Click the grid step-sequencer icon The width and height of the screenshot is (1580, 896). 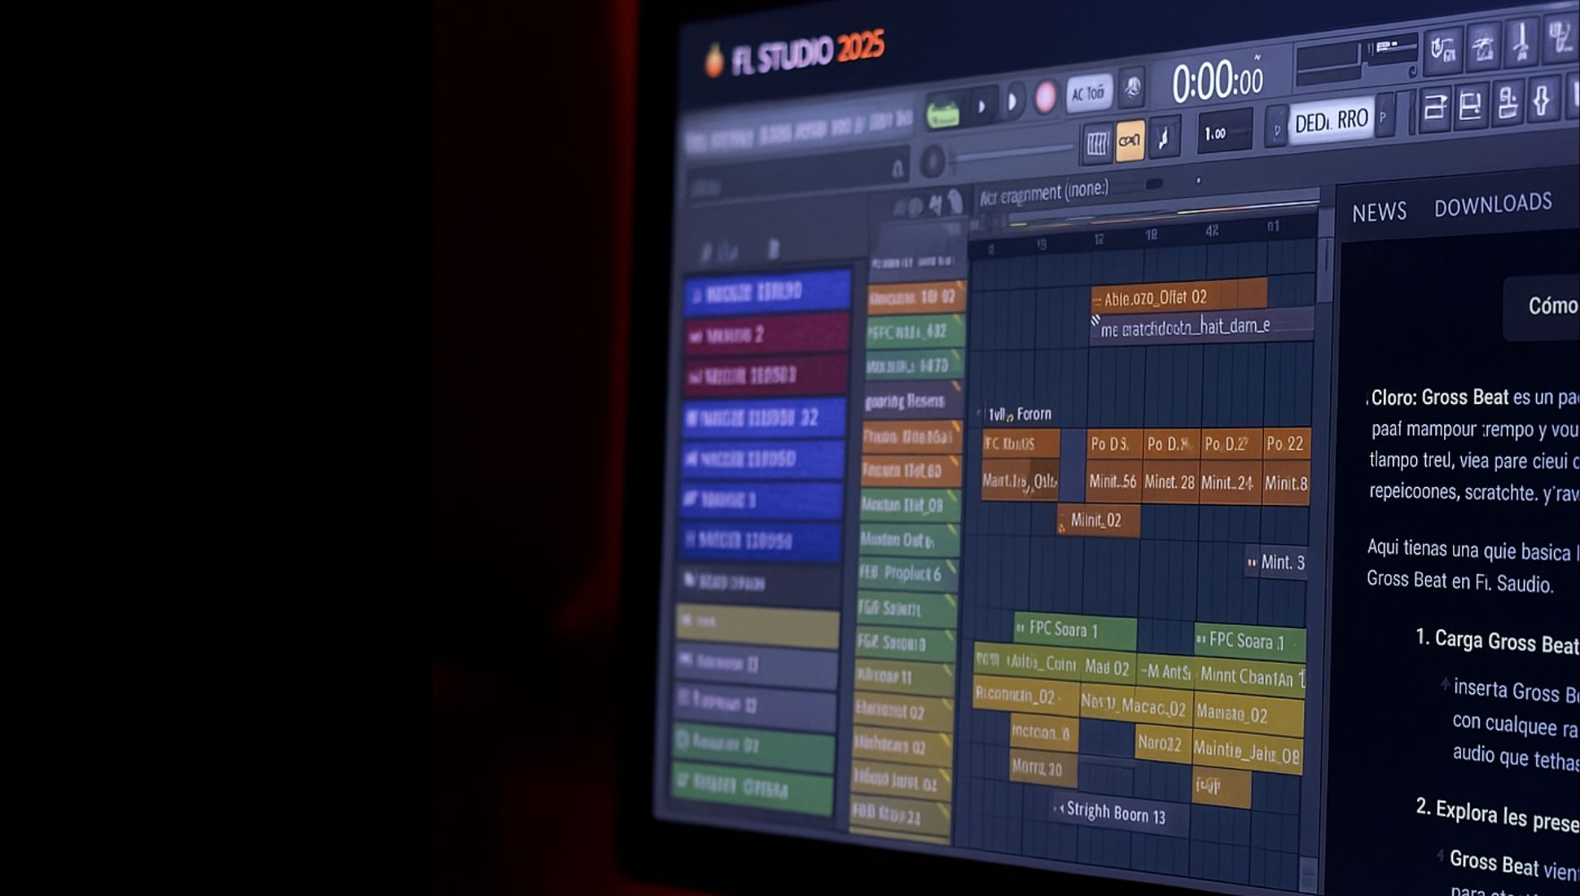click(x=1097, y=144)
